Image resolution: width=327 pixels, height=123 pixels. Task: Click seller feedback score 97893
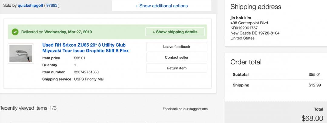(52, 5)
